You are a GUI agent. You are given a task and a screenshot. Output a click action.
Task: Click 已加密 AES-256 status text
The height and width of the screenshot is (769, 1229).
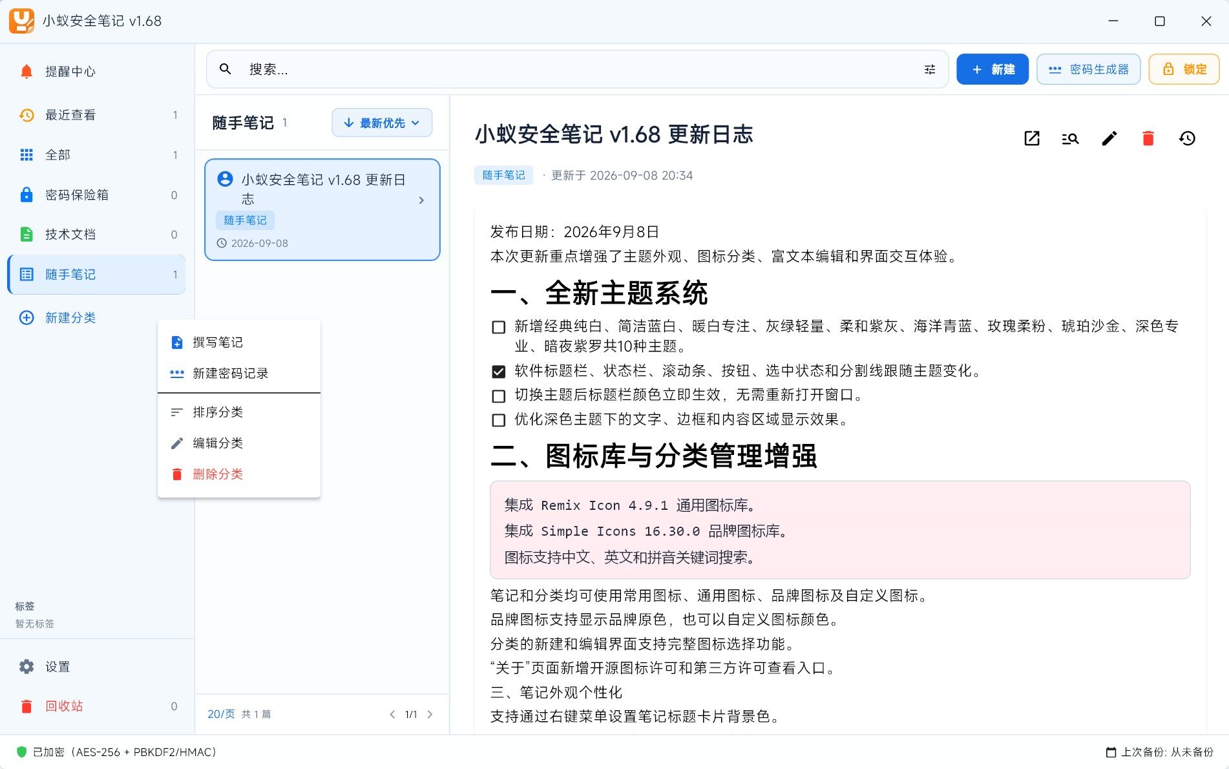(125, 752)
